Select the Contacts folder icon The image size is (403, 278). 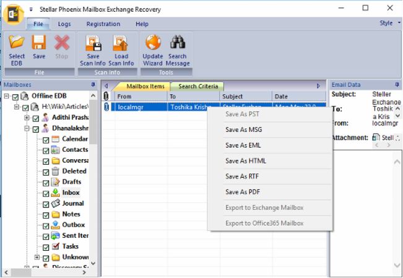point(55,150)
